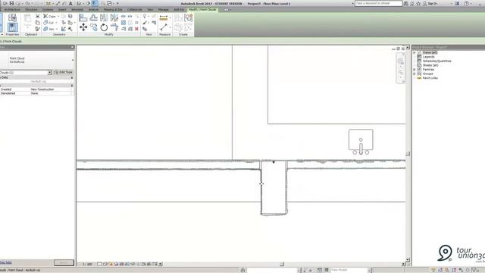
Task: Click the search keyword input field
Action: [378, 3]
